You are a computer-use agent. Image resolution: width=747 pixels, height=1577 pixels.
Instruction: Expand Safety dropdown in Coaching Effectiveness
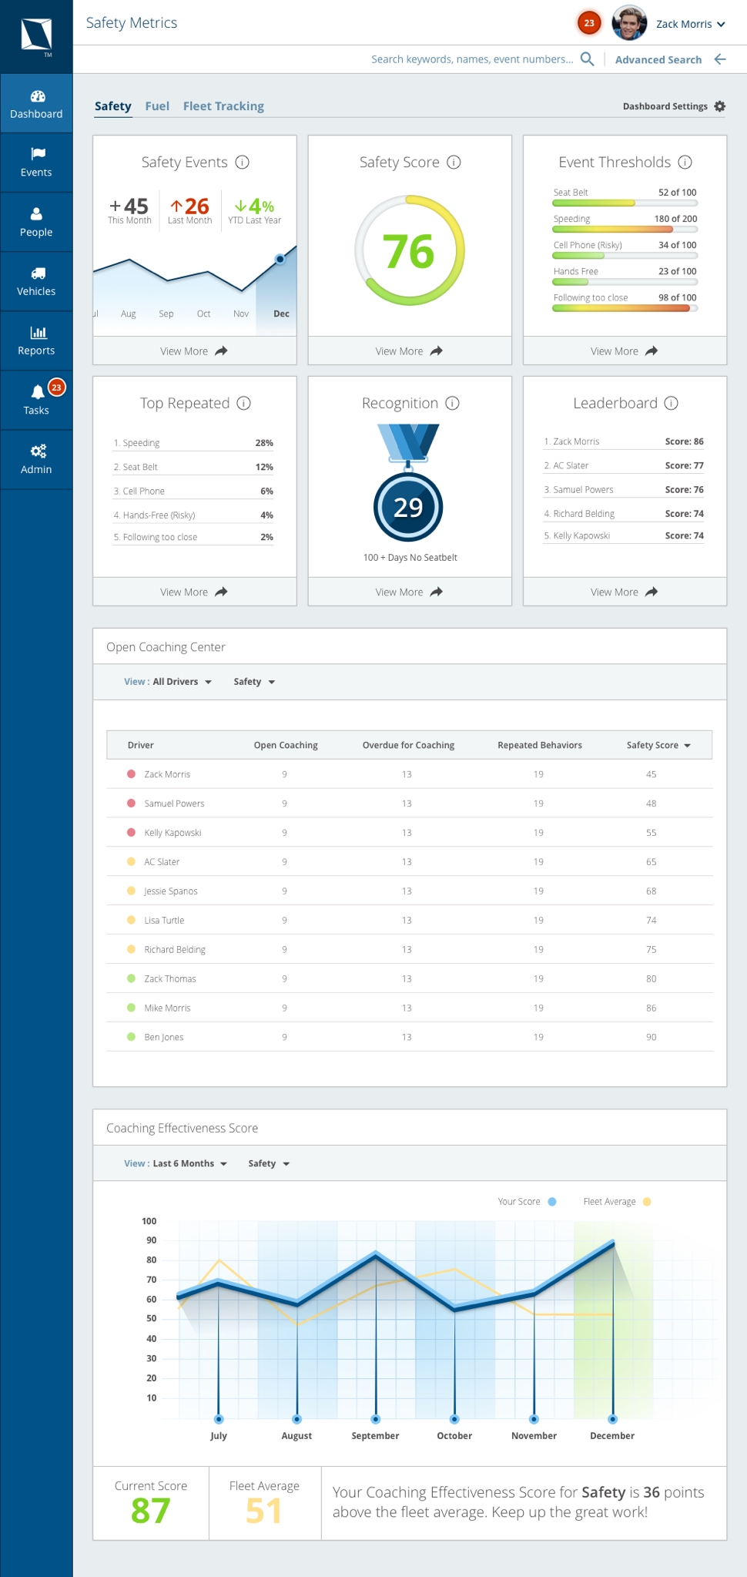pos(269,1164)
